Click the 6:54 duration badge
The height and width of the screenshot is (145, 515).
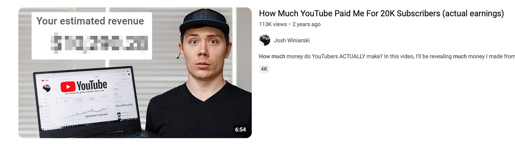(240, 129)
